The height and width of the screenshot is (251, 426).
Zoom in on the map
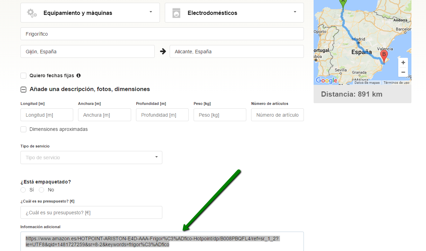pos(403,63)
